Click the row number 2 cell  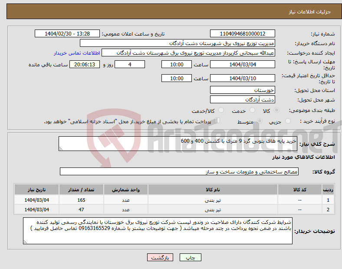point(328,210)
